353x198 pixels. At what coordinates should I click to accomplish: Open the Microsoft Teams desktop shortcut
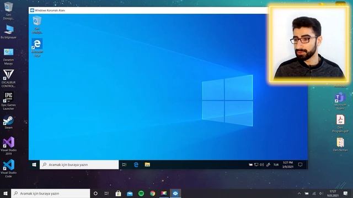tap(340, 101)
